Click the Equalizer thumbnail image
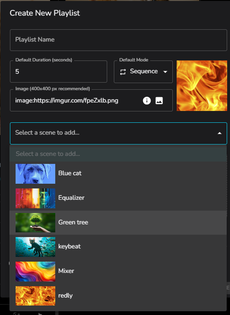The height and width of the screenshot is (315, 230). 35,198
